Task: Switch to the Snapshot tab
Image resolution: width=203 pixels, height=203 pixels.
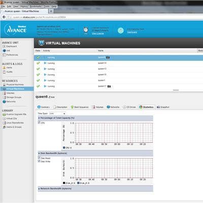Action: 163,107
